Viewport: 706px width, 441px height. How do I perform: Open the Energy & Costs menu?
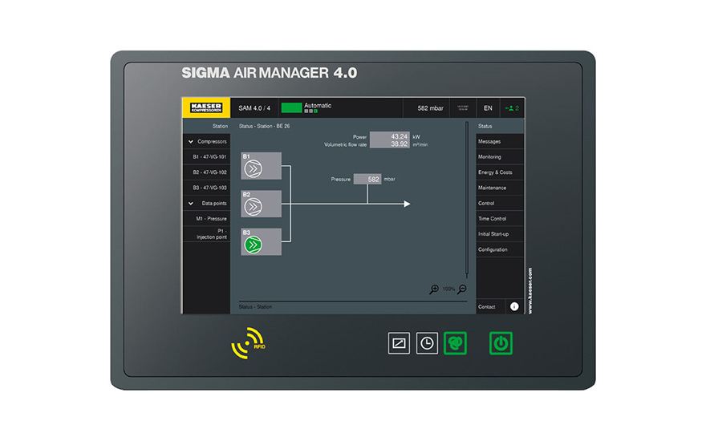click(x=500, y=172)
